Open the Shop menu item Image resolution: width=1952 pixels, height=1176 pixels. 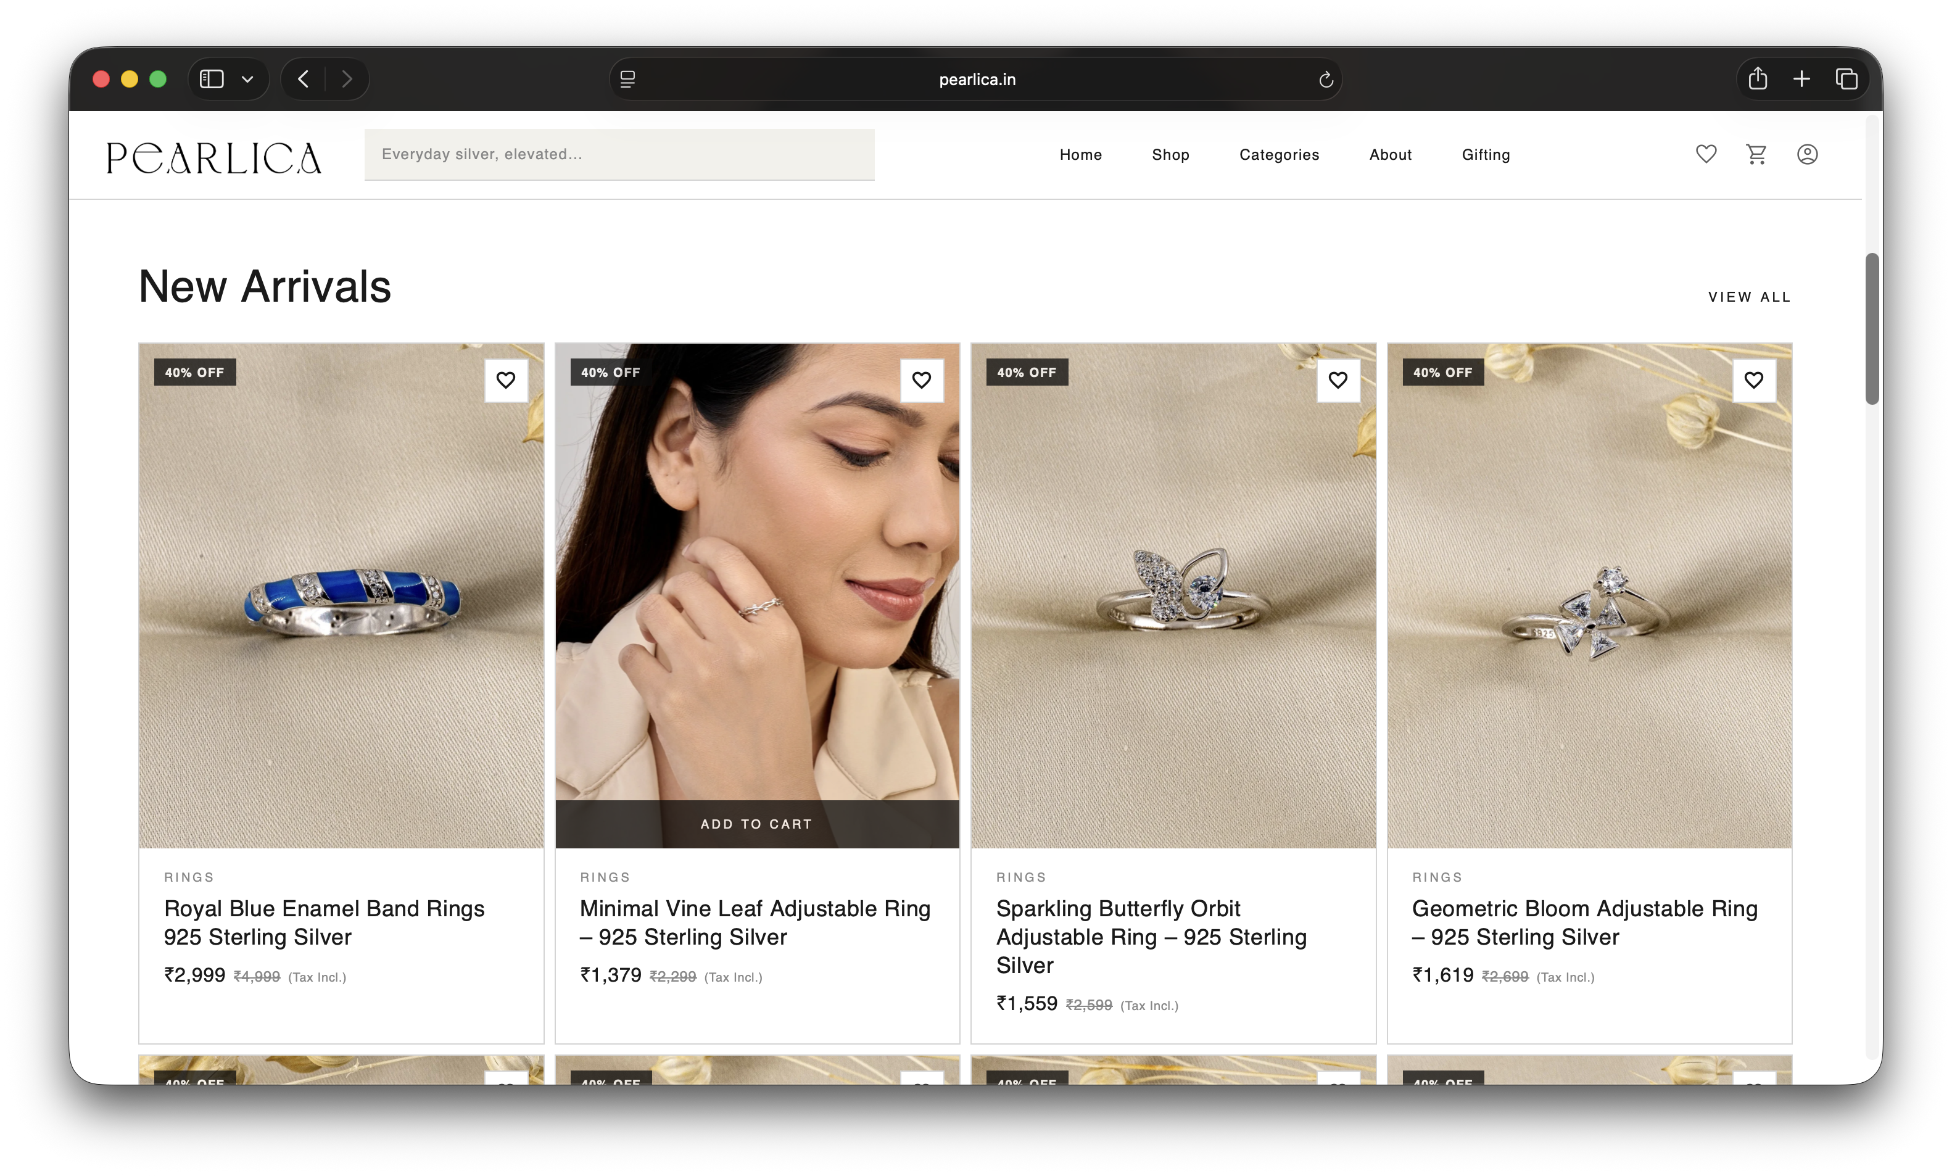point(1170,154)
